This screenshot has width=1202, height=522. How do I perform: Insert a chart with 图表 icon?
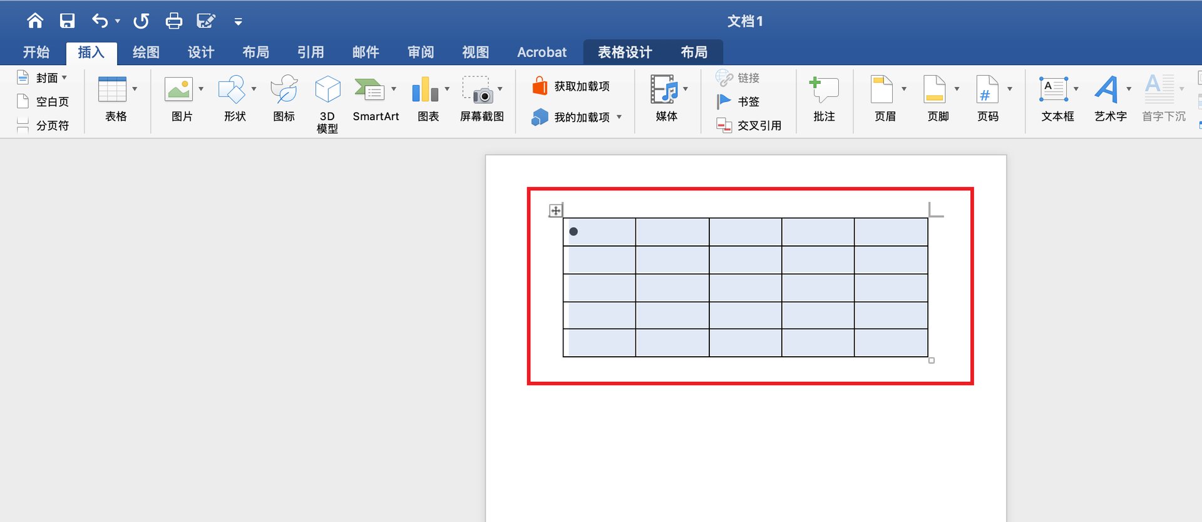(x=425, y=90)
